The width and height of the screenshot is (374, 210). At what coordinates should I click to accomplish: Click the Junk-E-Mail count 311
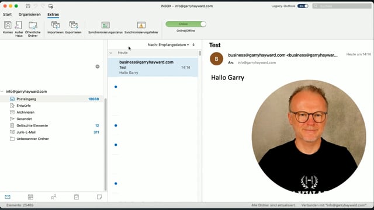96,132
